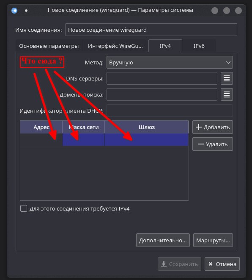
Task: Close window using last gray circle button
Action: [x=238, y=11]
